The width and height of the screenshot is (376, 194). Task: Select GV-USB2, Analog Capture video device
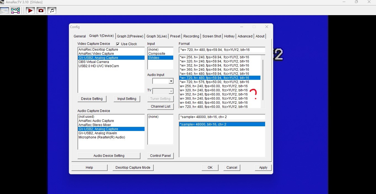[111, 58]
